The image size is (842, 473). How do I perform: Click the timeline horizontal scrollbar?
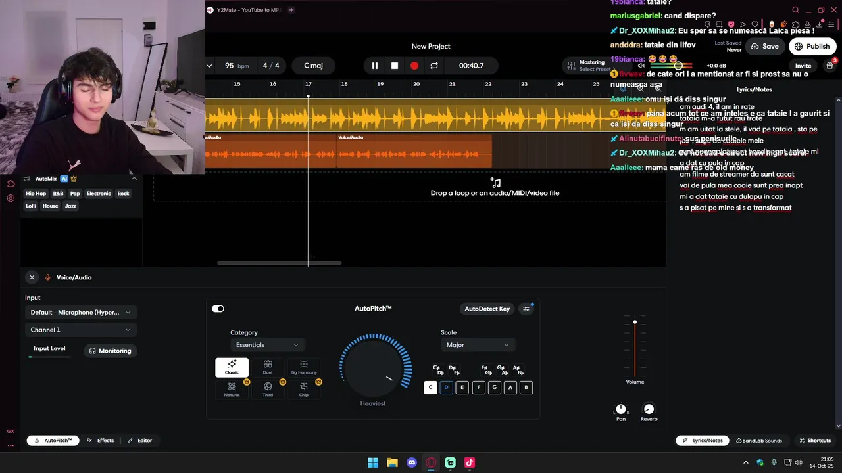[x=279, y=263]
